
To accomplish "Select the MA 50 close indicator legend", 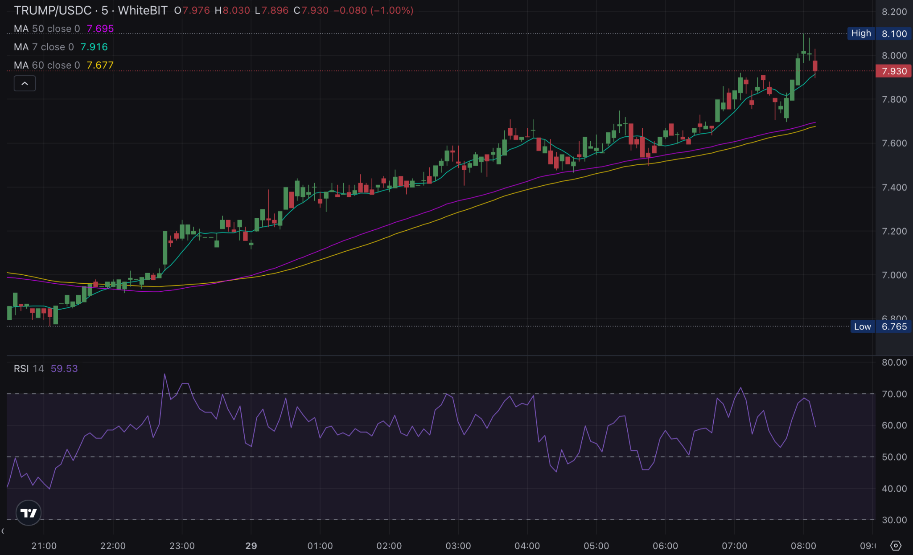I will click(x=47, y=29).
